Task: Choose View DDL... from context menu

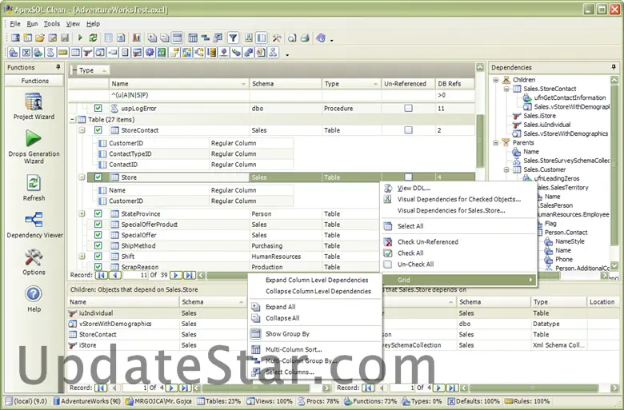Action: (x=414, y=188)
